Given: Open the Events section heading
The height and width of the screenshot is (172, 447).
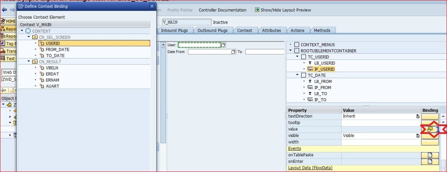Looking at the screenshot, I should pyautogui.click(x=294, y=148).
